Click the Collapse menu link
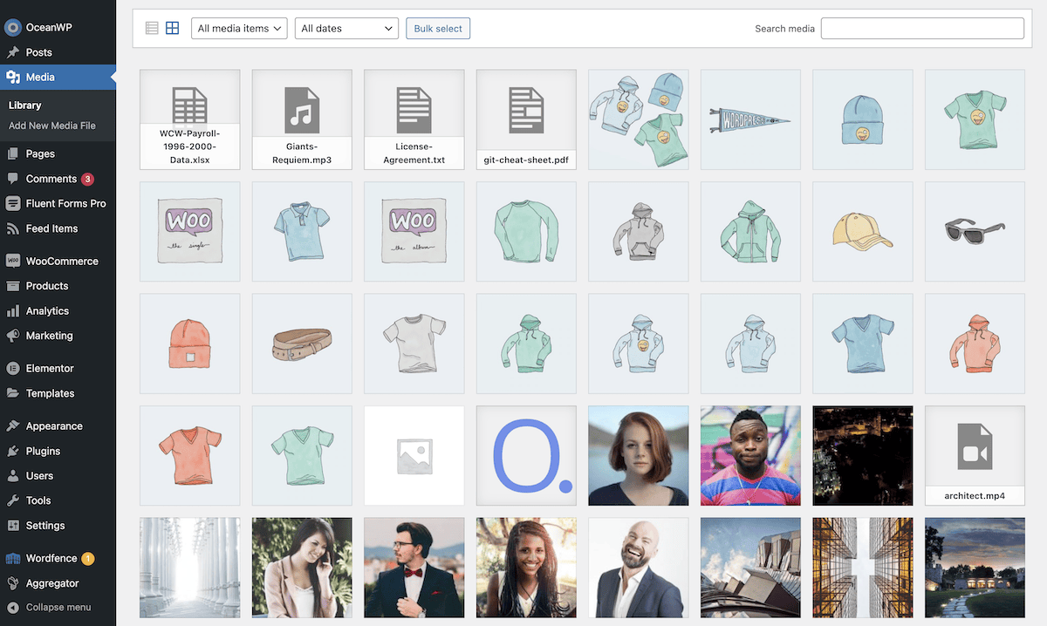The width and height of the screenshot is (1047, 626). click(x=58, y=608)
